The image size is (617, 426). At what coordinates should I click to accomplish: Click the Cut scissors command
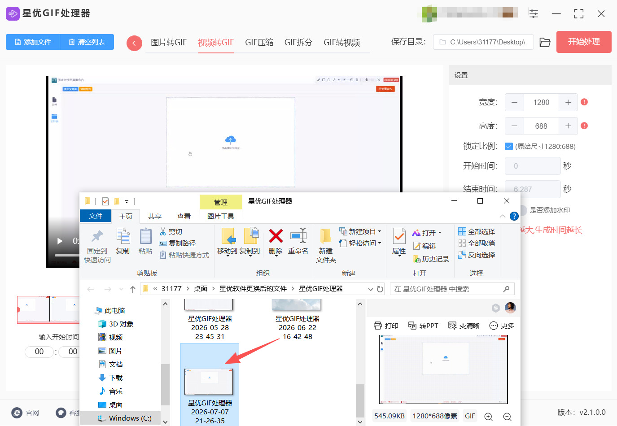pos(171,231)
